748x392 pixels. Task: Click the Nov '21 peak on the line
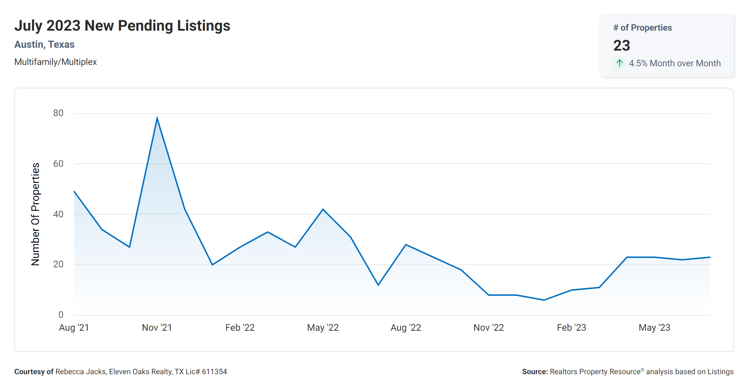[x=157, y=118]
